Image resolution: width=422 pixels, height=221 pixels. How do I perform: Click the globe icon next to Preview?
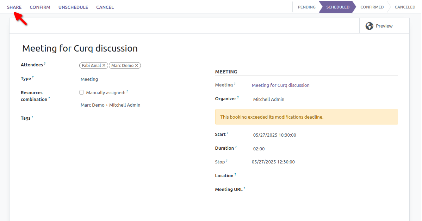point(369,26)
